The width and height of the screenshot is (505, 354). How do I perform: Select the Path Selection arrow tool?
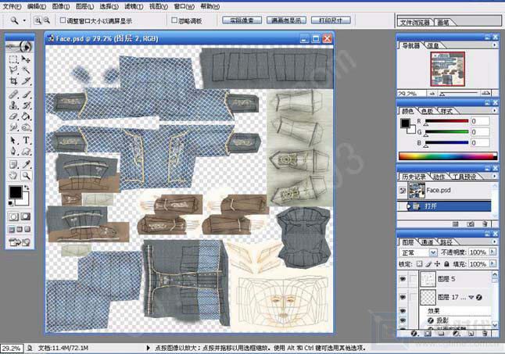pyautogui.click(x=13, y=141)
